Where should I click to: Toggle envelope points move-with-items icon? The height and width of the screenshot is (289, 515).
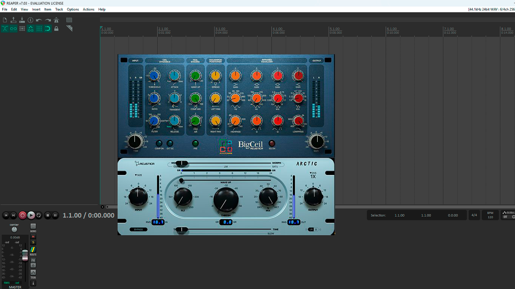(31, 29)
